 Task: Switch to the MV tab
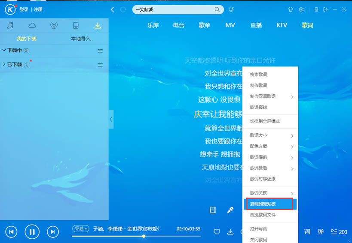pyautogui.click(x=230, y=25)
